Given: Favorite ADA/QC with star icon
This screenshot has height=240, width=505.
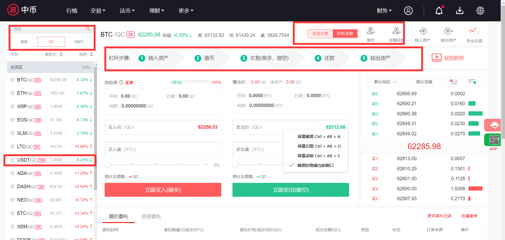Looking at the screenshot, I should 12,173.
